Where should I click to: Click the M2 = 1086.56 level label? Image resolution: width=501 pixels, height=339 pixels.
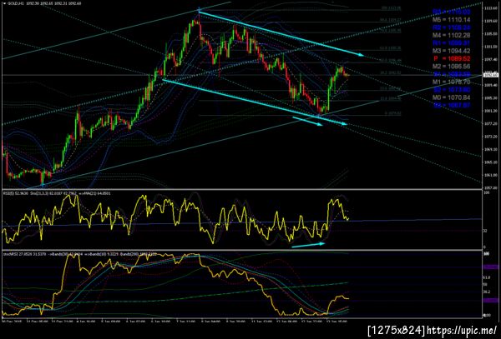(452, 67)
